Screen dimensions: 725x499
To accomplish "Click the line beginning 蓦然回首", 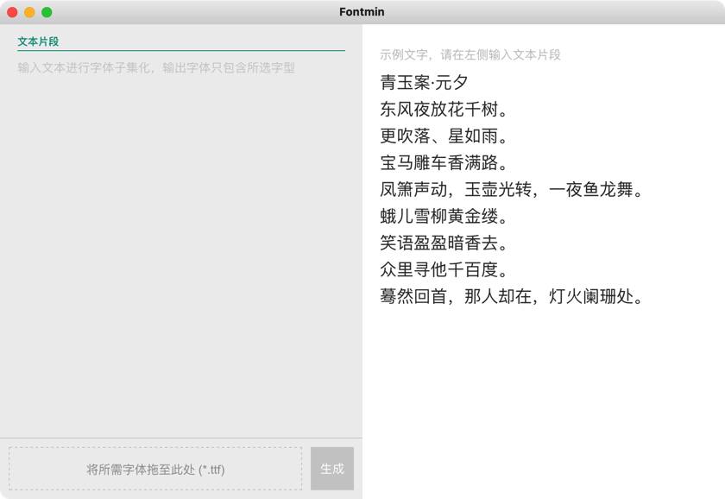I will pos(511,296).
